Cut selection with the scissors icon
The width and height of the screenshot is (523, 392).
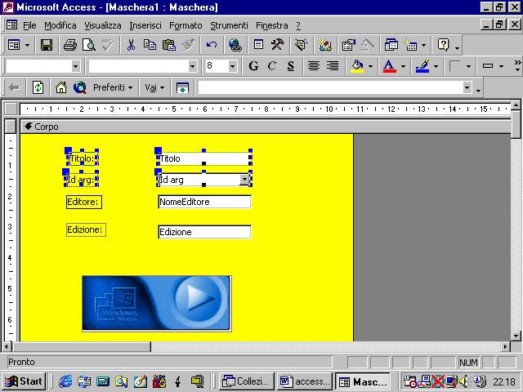click(x=131, y=45)
